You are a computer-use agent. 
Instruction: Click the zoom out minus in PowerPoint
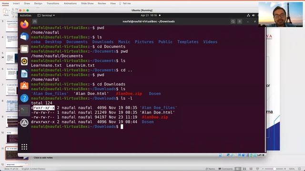click(x=263, y=169)
